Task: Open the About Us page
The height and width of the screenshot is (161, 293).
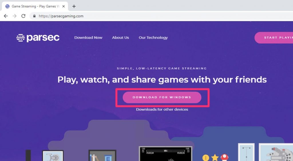Action: [120, 38]
